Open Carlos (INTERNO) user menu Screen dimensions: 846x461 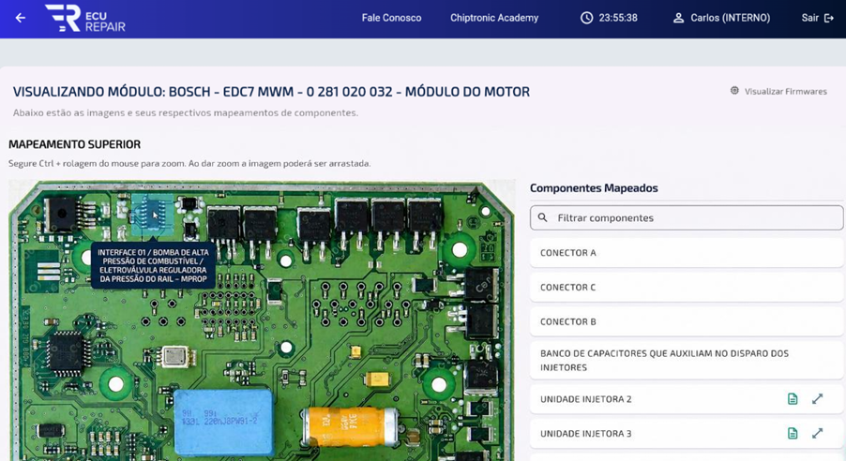point(730,18)
